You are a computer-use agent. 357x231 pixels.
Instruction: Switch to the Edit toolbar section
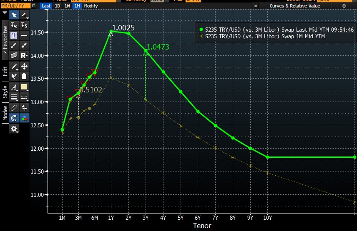click(x=5, y=71)
